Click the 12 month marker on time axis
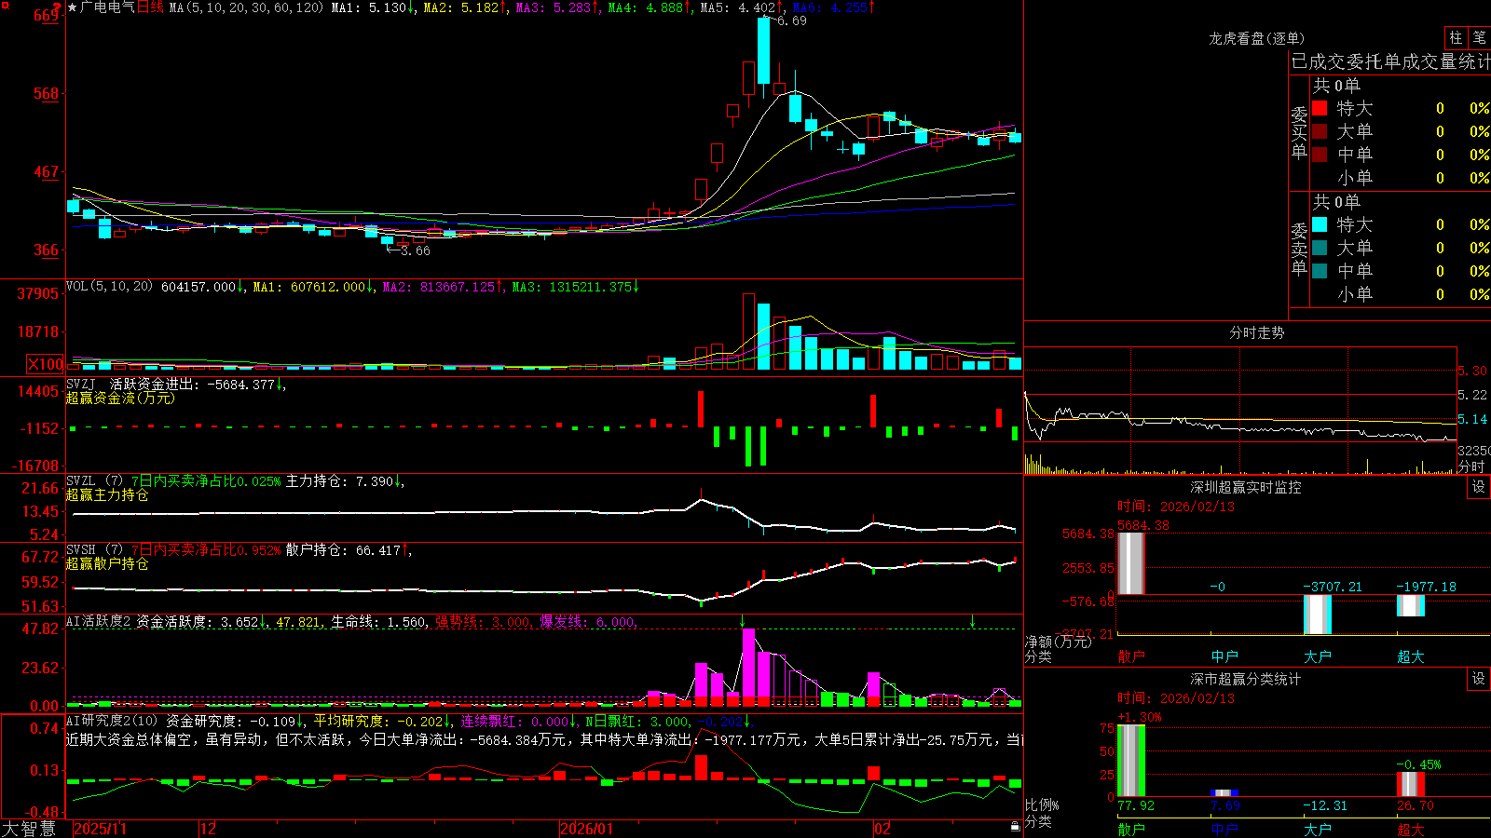 pos(209,829)
